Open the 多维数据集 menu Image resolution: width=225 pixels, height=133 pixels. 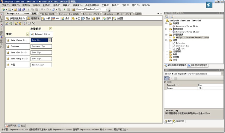click(92, 5)
